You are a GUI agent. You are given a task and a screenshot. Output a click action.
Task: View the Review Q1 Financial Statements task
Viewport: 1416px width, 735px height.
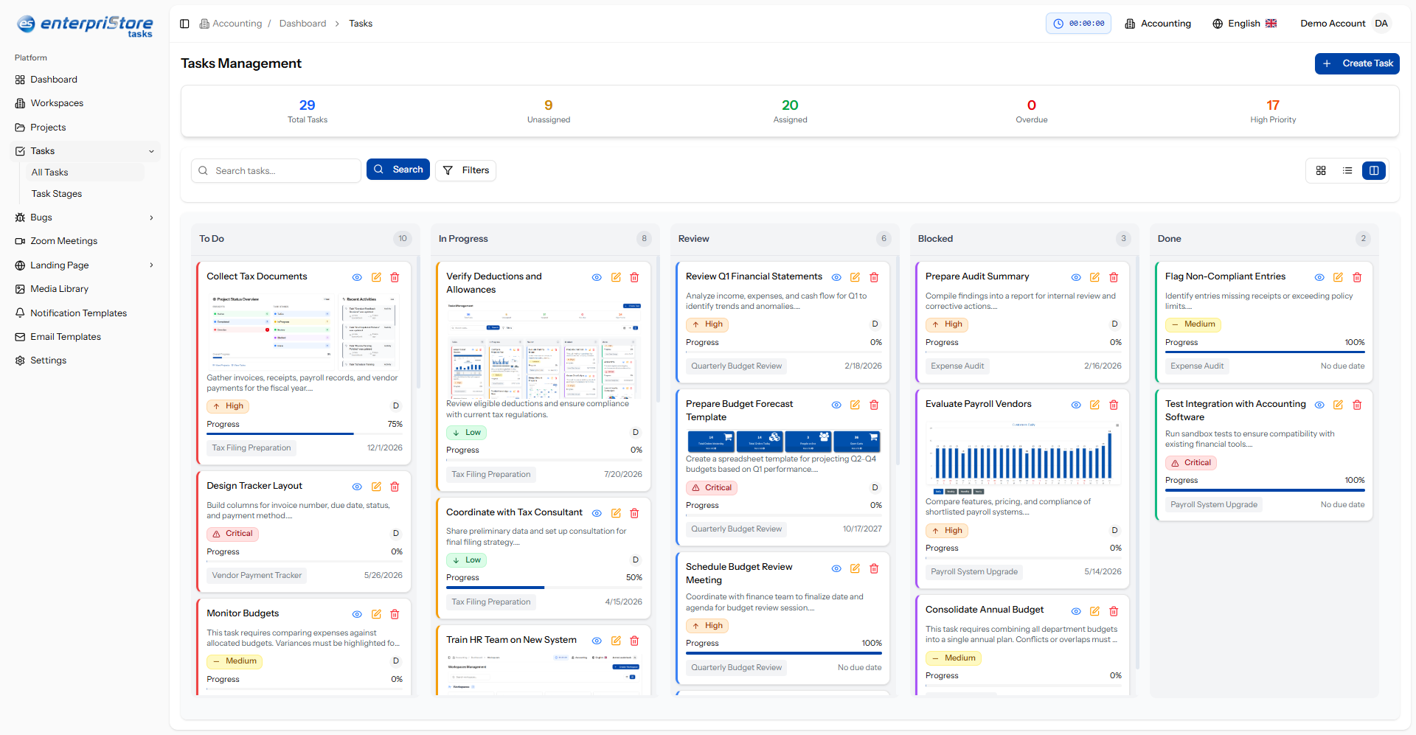836,277
